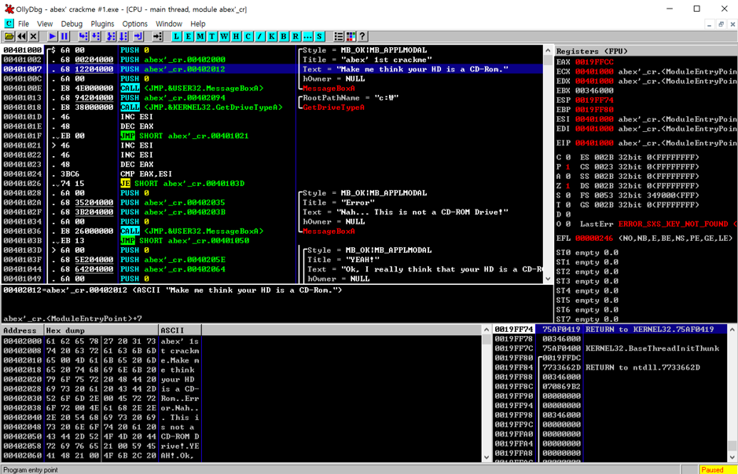Open Threads window with T button
Image resolution: width=738 pixels, height=474 pixels.
click(x=212, y=36)
